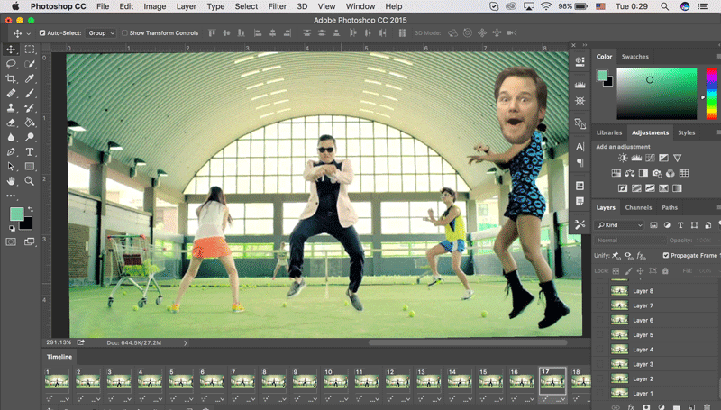Open the Swatches tab
This screenshot has width=721, height=410.
point(634,57)
